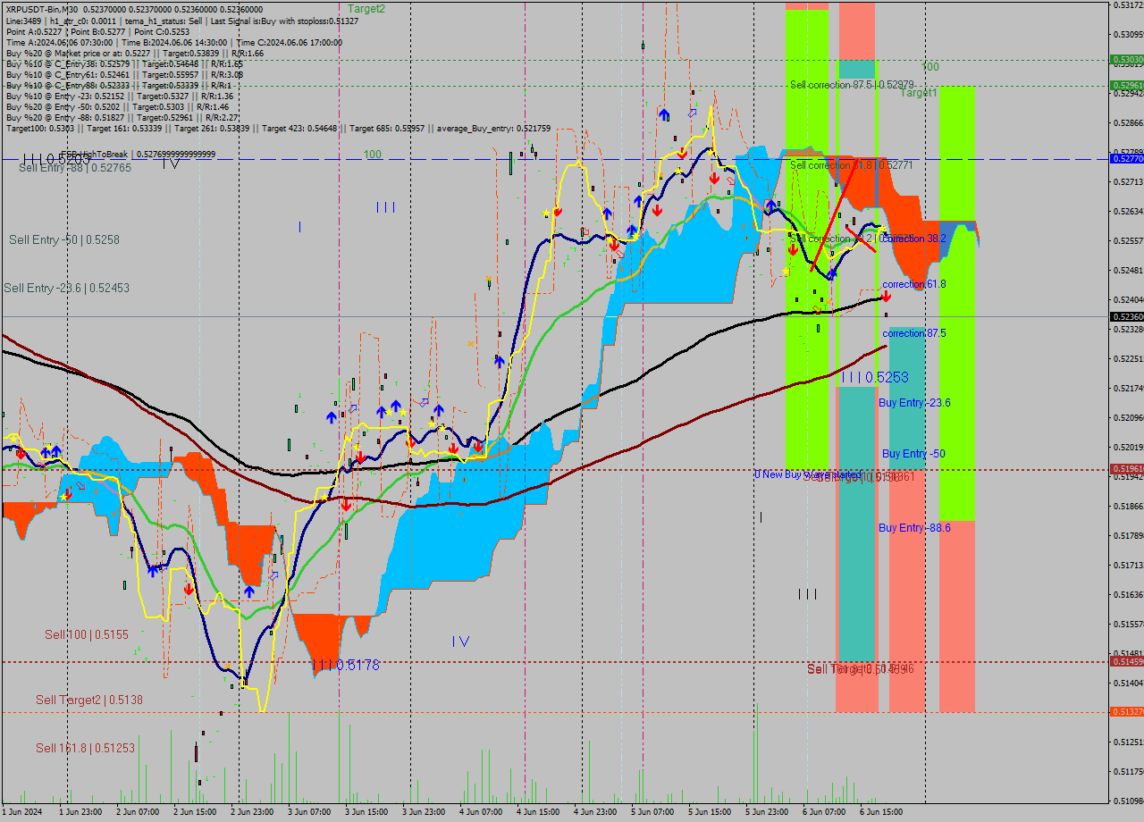
Task: Click the red 0.51961 price marker
Action: pyautogui.click(x=1126, y=468)
